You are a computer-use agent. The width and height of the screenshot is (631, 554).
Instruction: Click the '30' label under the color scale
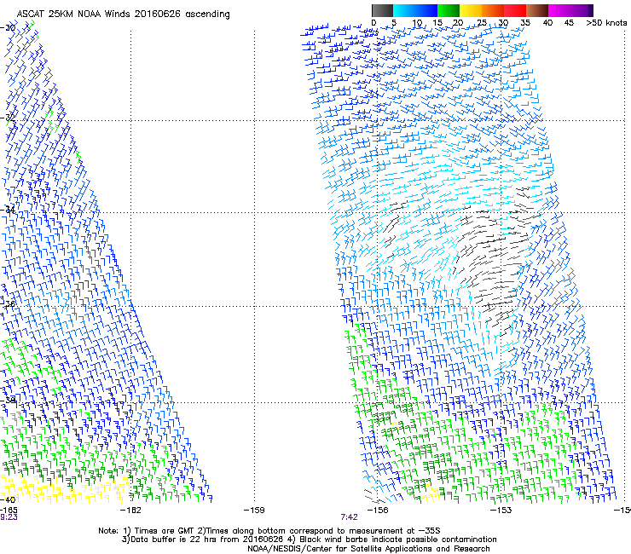point(503,23)
